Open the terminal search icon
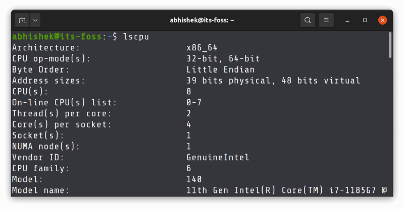The height and width of the screenshot is (209, 404). 308,21
